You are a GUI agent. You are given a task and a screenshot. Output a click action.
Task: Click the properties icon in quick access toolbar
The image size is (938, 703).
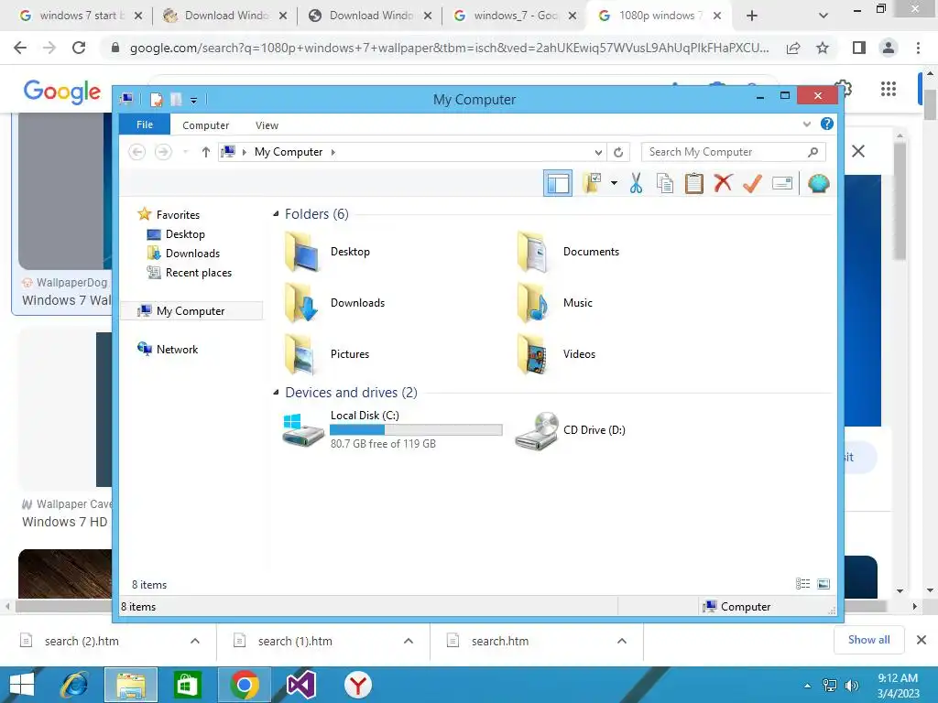point(156,100)
